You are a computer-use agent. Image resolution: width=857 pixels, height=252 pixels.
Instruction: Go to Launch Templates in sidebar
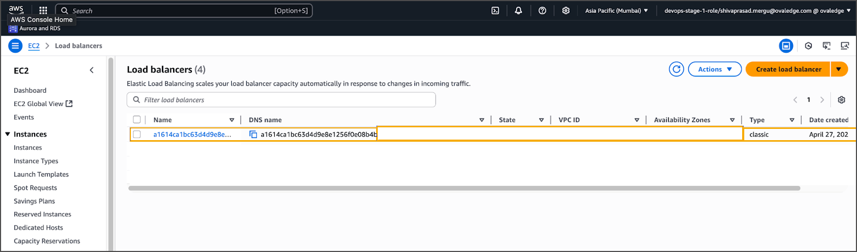pos(41,174)
